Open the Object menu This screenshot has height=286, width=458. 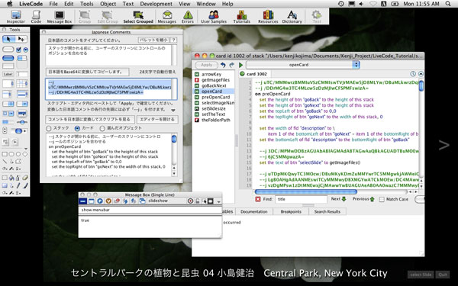point(108,4)
